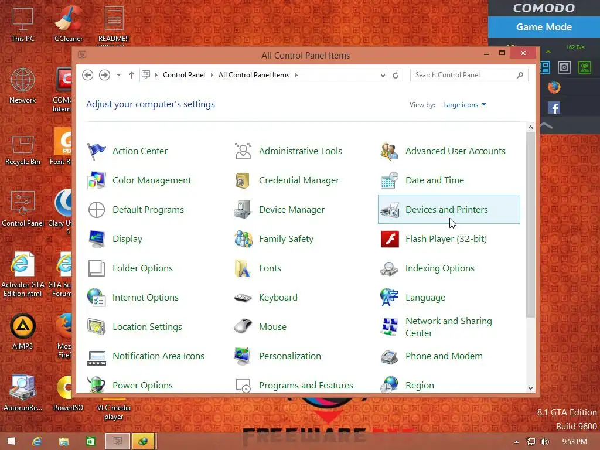Open Internet Options globe icon
This screenshot has height=450, width=600.
pos(97,298)
